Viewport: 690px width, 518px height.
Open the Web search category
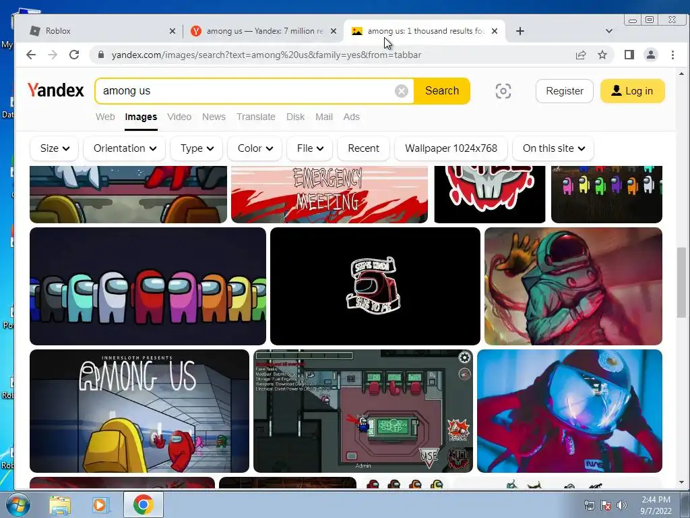coord(105,117)
